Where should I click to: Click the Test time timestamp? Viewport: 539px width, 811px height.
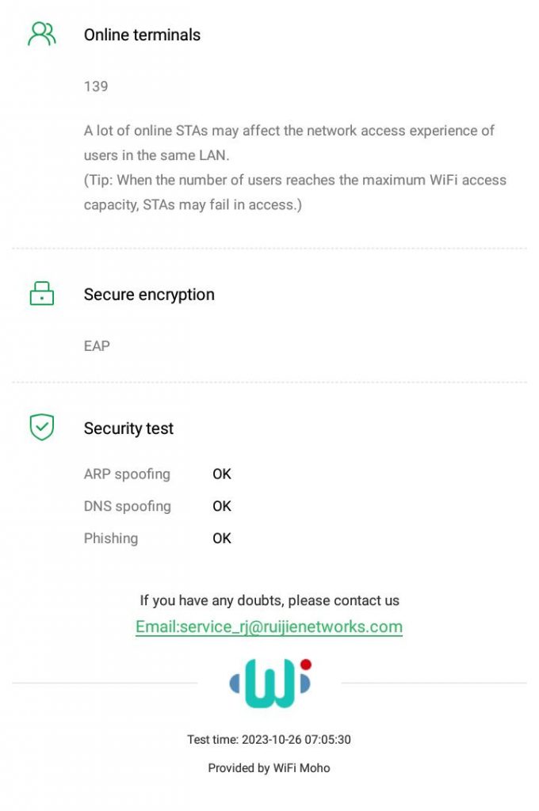tap(269, 740)
